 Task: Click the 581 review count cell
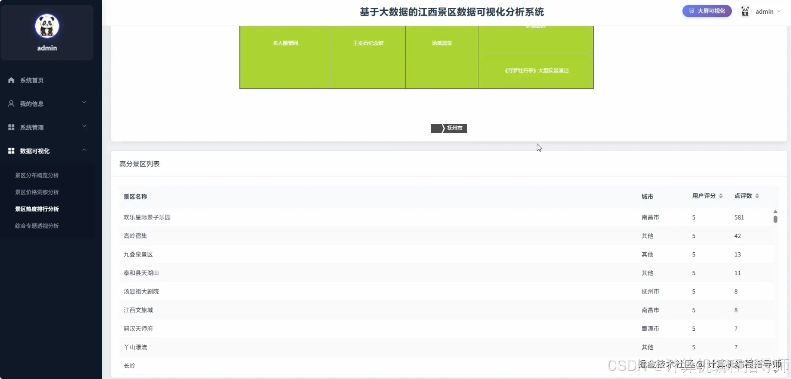click(739, 217)
